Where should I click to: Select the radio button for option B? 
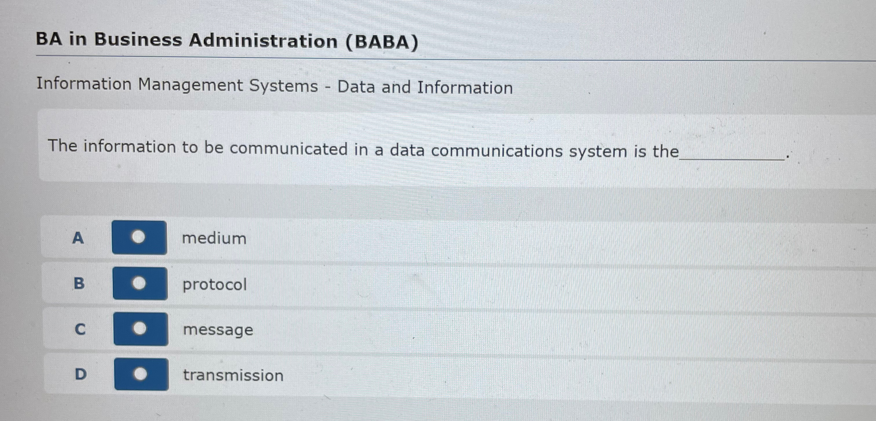point(140,283)
